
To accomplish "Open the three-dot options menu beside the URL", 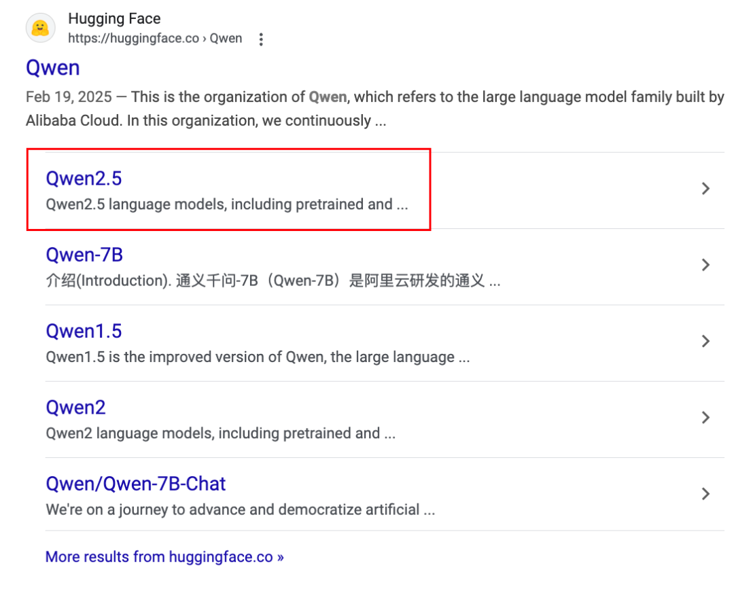I will 261,39.
